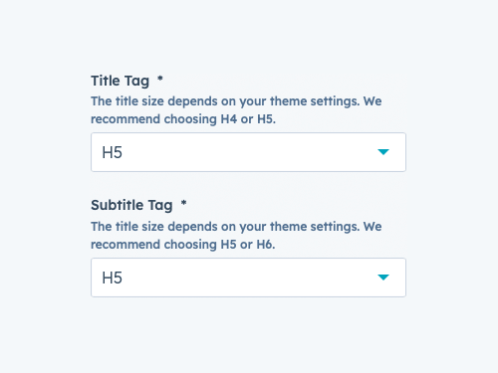Select the "Subtitle Tag" field label
The image size is (498, 373).
(131, 206)
